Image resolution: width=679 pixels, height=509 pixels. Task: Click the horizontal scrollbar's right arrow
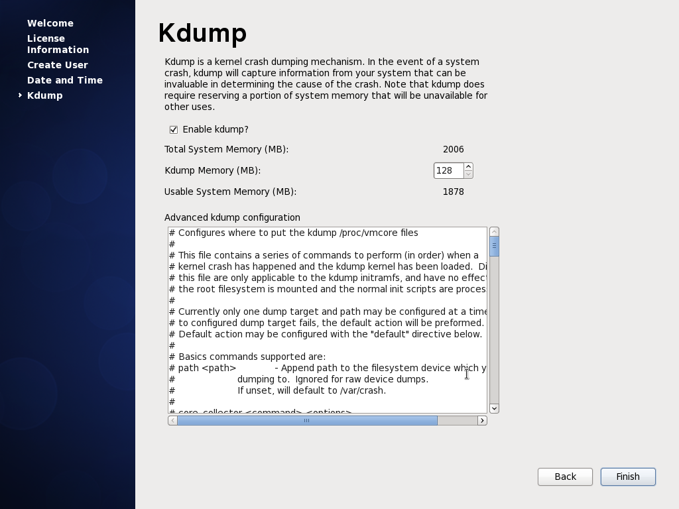pos(482,420)
